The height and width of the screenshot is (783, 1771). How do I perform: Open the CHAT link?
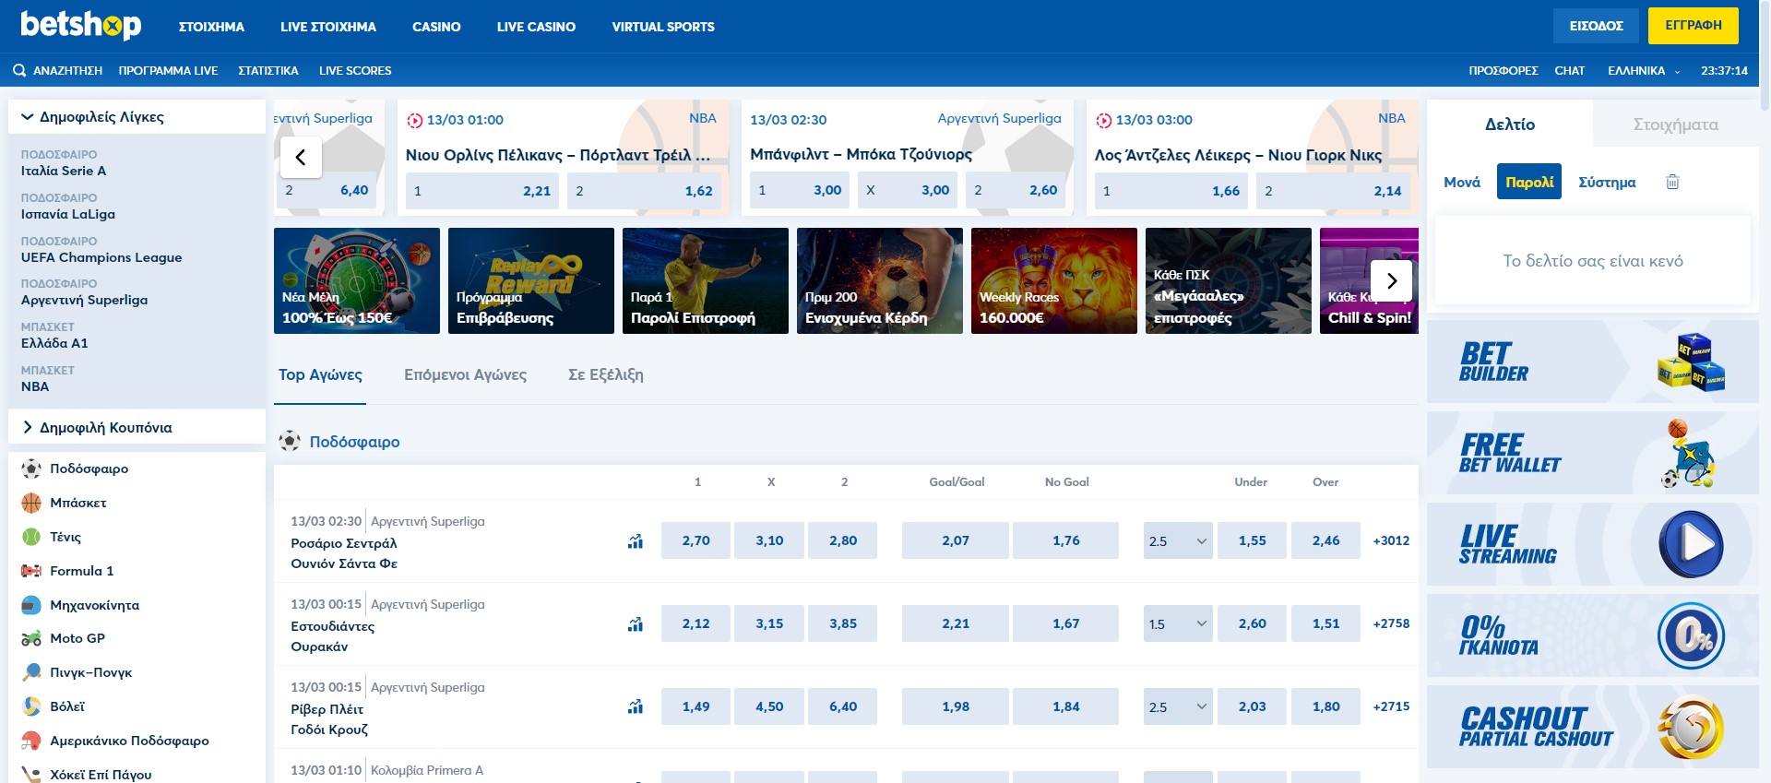tap(1569, 70)
